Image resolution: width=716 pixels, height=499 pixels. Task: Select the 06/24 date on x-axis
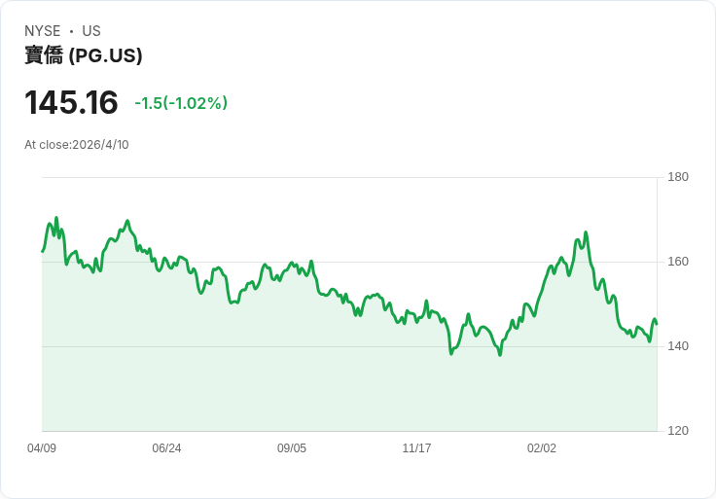tap(166, 448)
